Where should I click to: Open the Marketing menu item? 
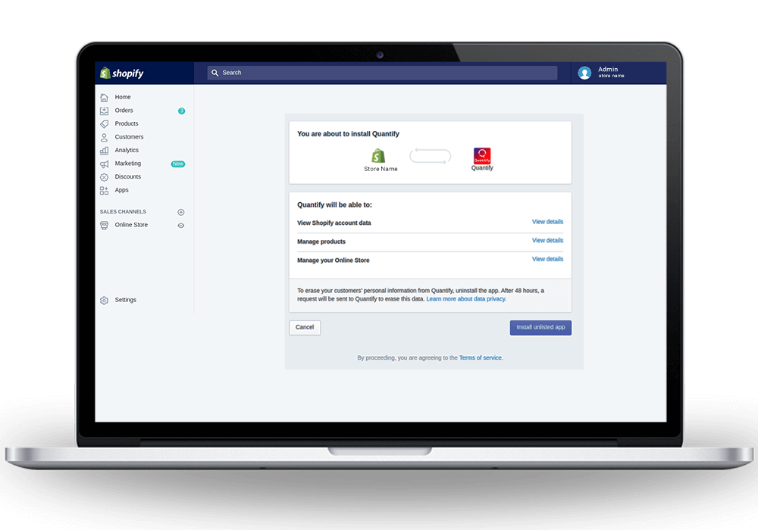coord(128,164)
